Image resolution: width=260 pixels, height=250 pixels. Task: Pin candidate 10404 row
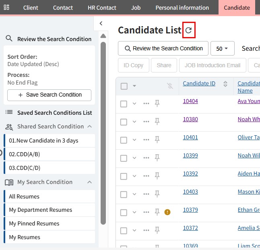pyautogui.click(x=157, y=103)
